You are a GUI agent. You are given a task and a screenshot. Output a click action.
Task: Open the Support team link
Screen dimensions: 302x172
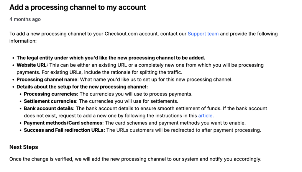pos(203,34)
